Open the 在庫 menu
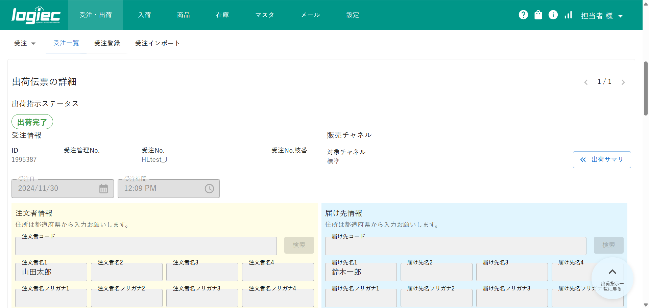This screenshot has height=308, width=649. click(222, 15)
